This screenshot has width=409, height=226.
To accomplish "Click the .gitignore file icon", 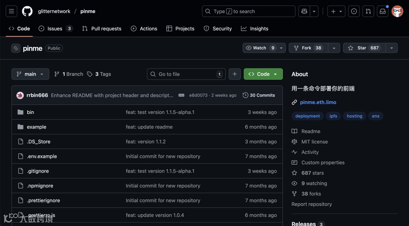I will tap(20, 171).
